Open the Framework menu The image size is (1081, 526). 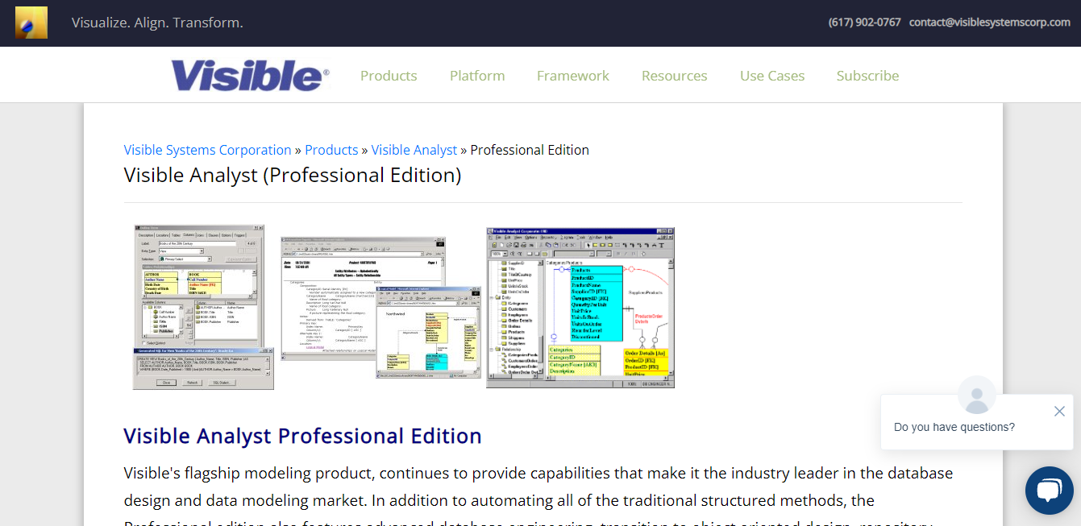tap(573, 76)
